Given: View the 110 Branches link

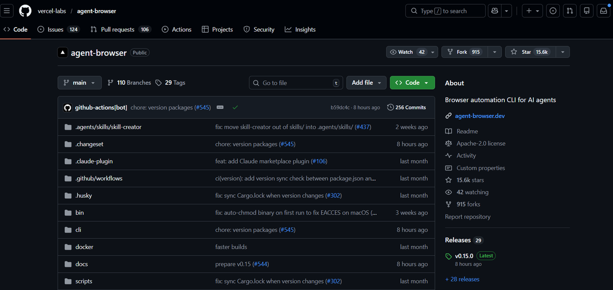Looking at the screenshot, I should pyautogui.click(x=129, y=83).
